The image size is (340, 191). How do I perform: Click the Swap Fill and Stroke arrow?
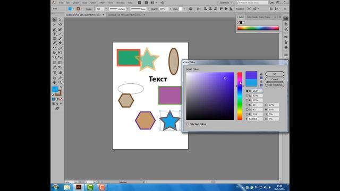click(x=61, y=87)
